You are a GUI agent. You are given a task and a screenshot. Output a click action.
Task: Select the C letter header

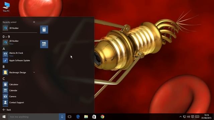[x=4, y=79]
